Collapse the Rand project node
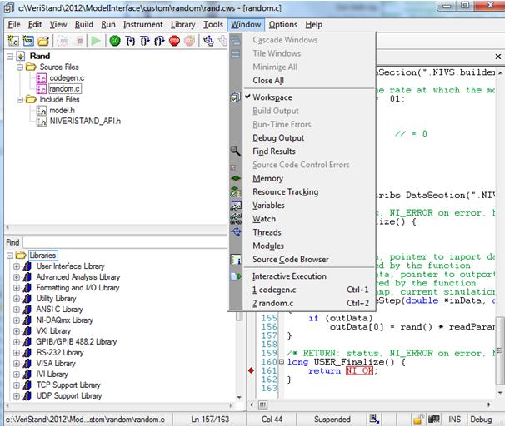 pyautogui.click(x=9, y=57)
